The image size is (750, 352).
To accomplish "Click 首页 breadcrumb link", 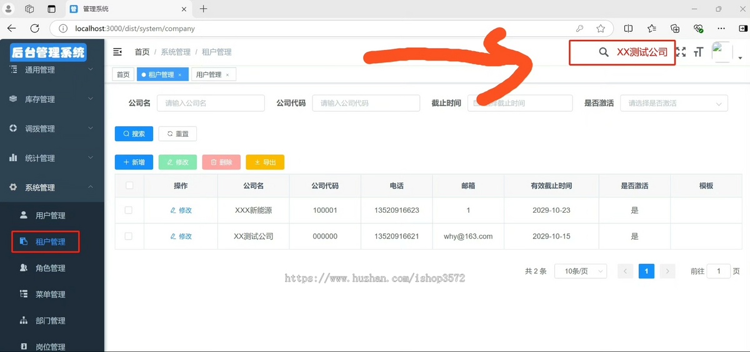I will tap(142, 52).
